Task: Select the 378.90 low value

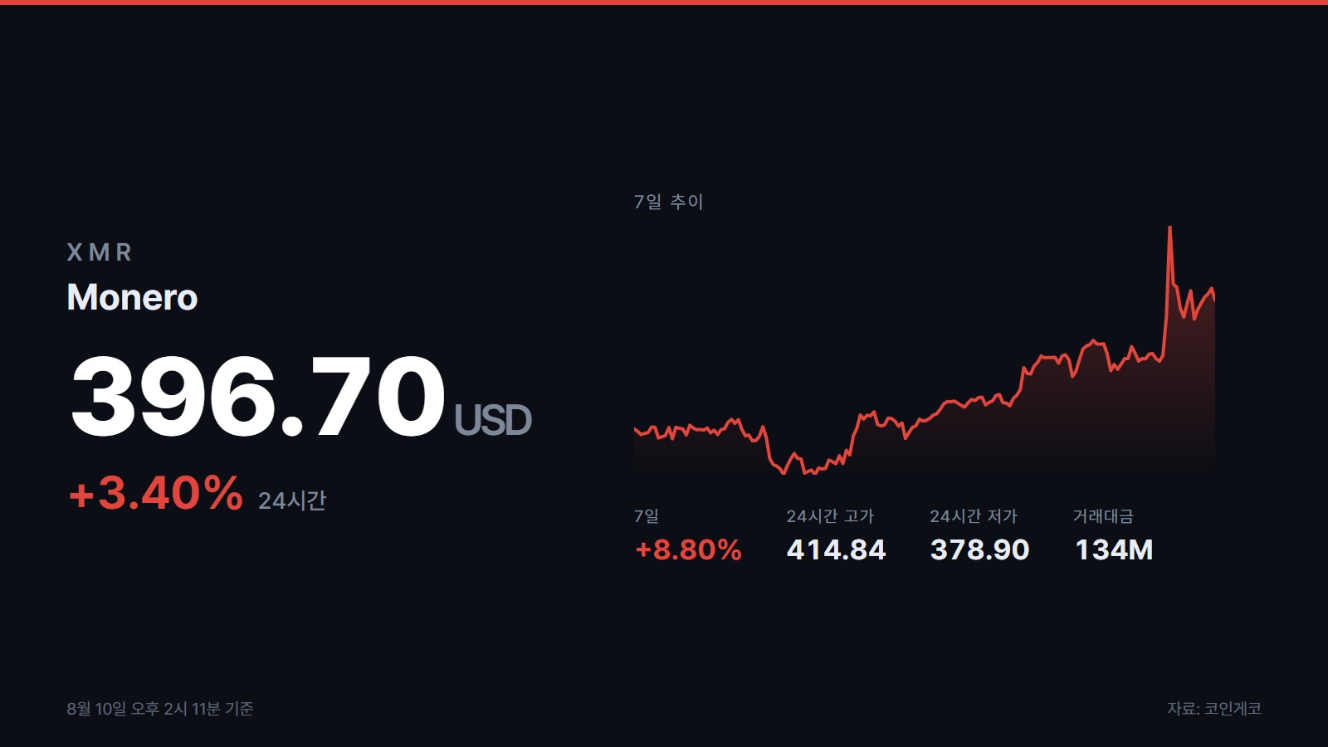Action: click(979, 549)
